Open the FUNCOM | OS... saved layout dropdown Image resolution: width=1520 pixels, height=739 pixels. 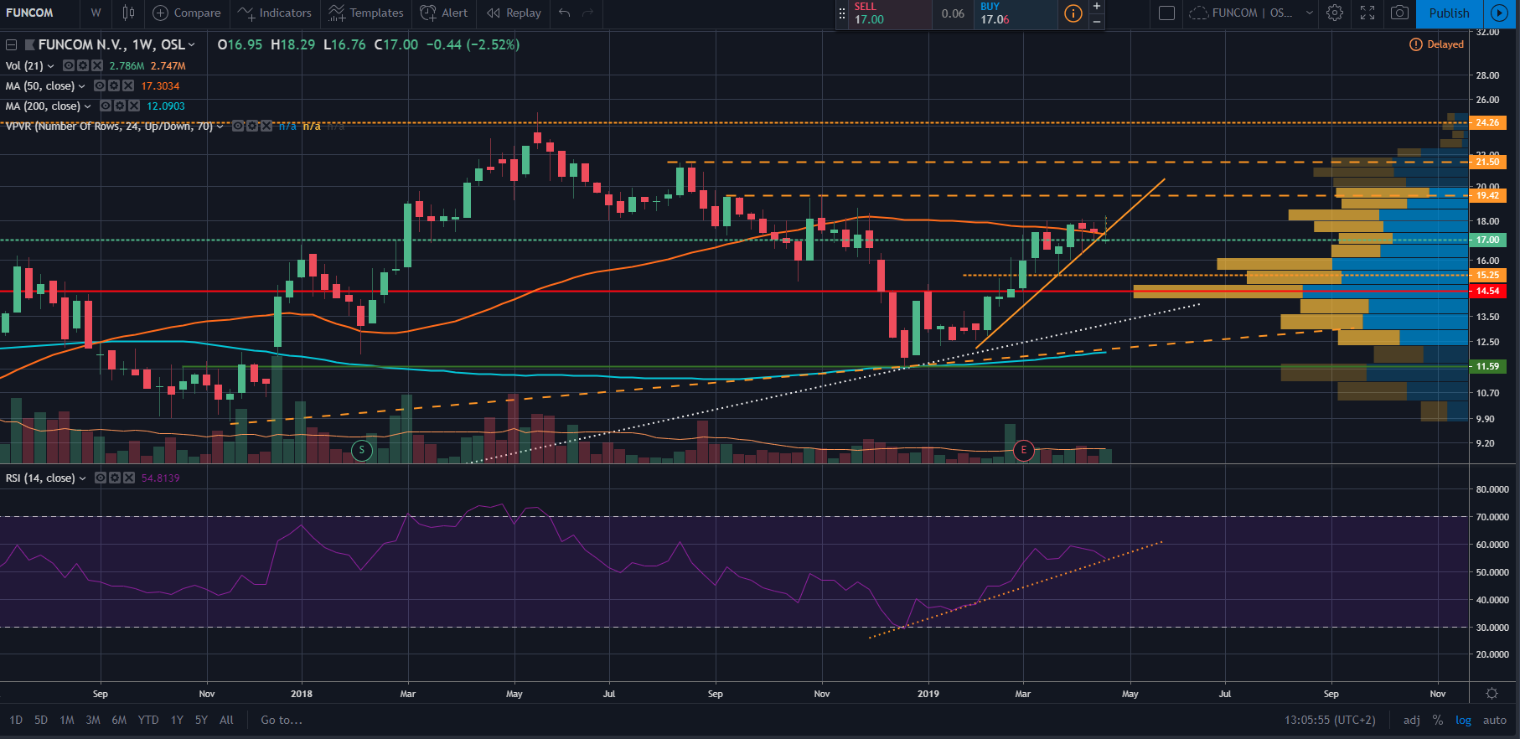tap(1251, 13)
